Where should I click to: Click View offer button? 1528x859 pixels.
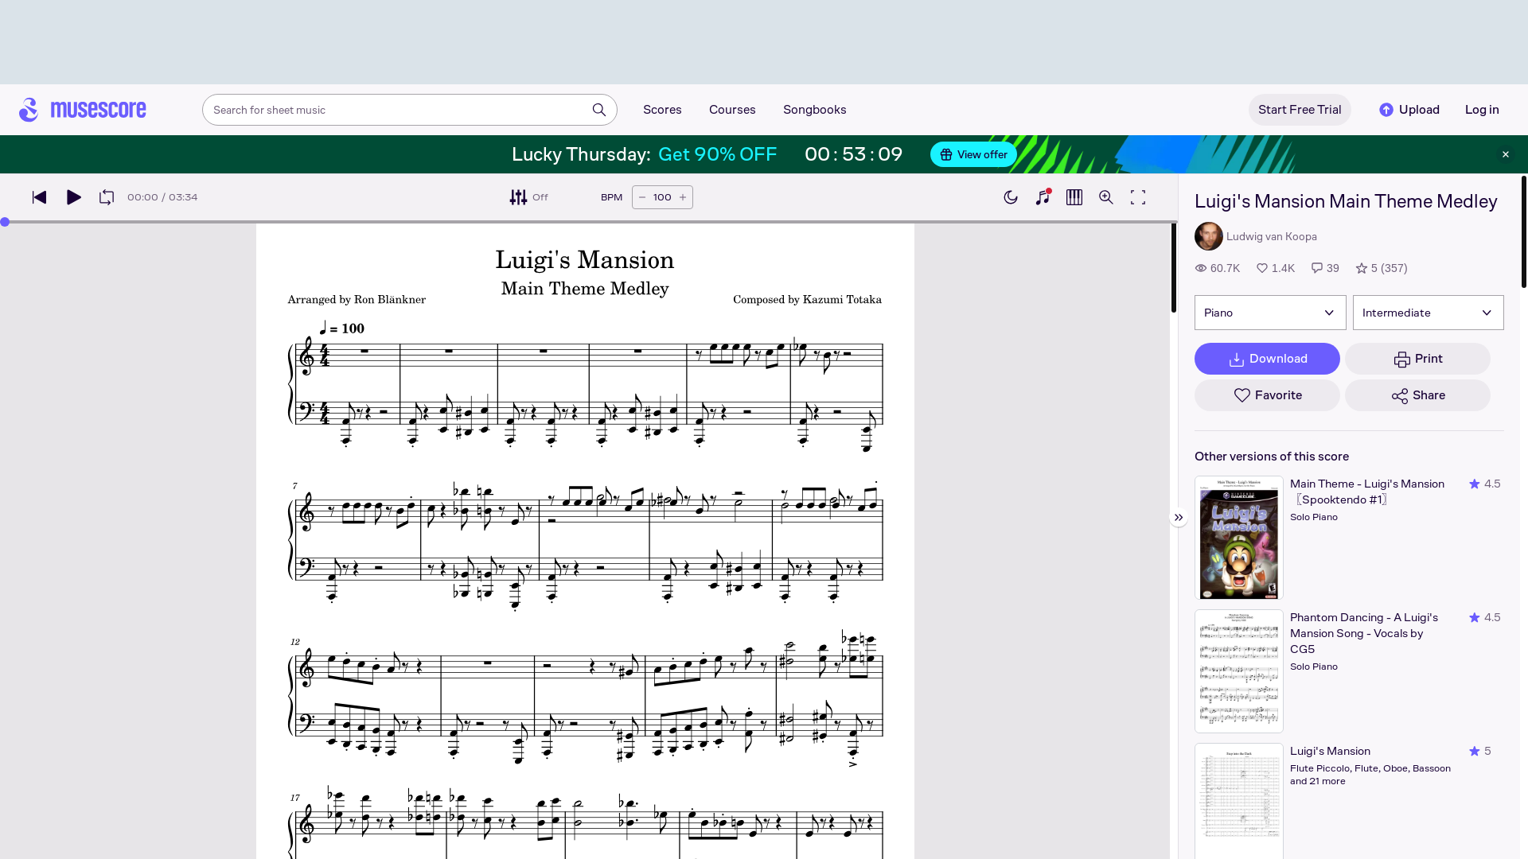(973, 154)
